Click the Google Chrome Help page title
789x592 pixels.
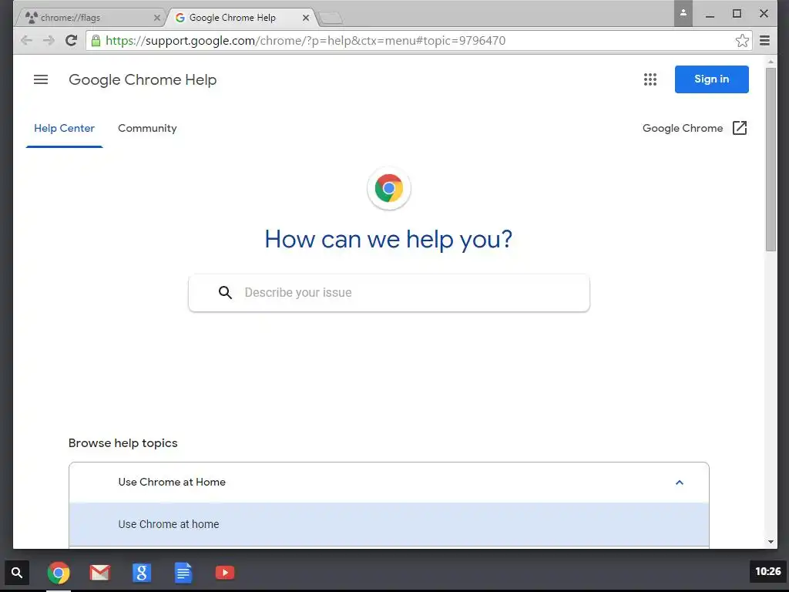143,79
